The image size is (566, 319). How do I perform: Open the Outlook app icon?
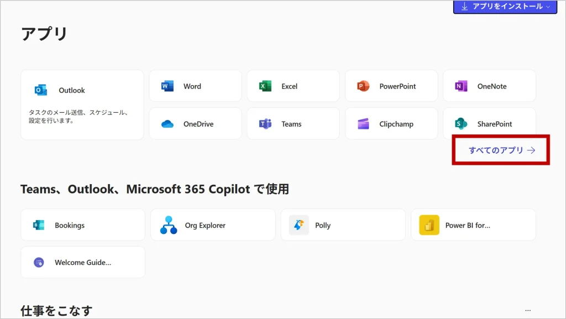click(x=41, y=90)
